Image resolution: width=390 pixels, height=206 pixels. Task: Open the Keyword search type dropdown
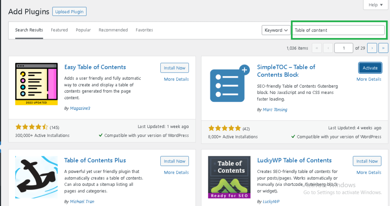[x=276, y=30]
